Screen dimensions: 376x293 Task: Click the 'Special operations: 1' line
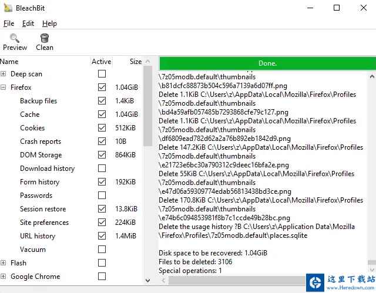[190, 271]
